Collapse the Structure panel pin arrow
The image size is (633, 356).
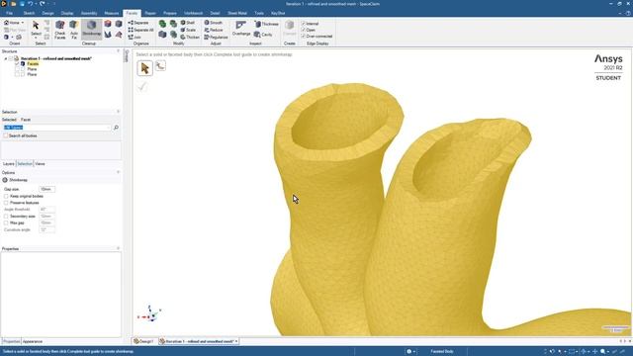pos(119,51)
